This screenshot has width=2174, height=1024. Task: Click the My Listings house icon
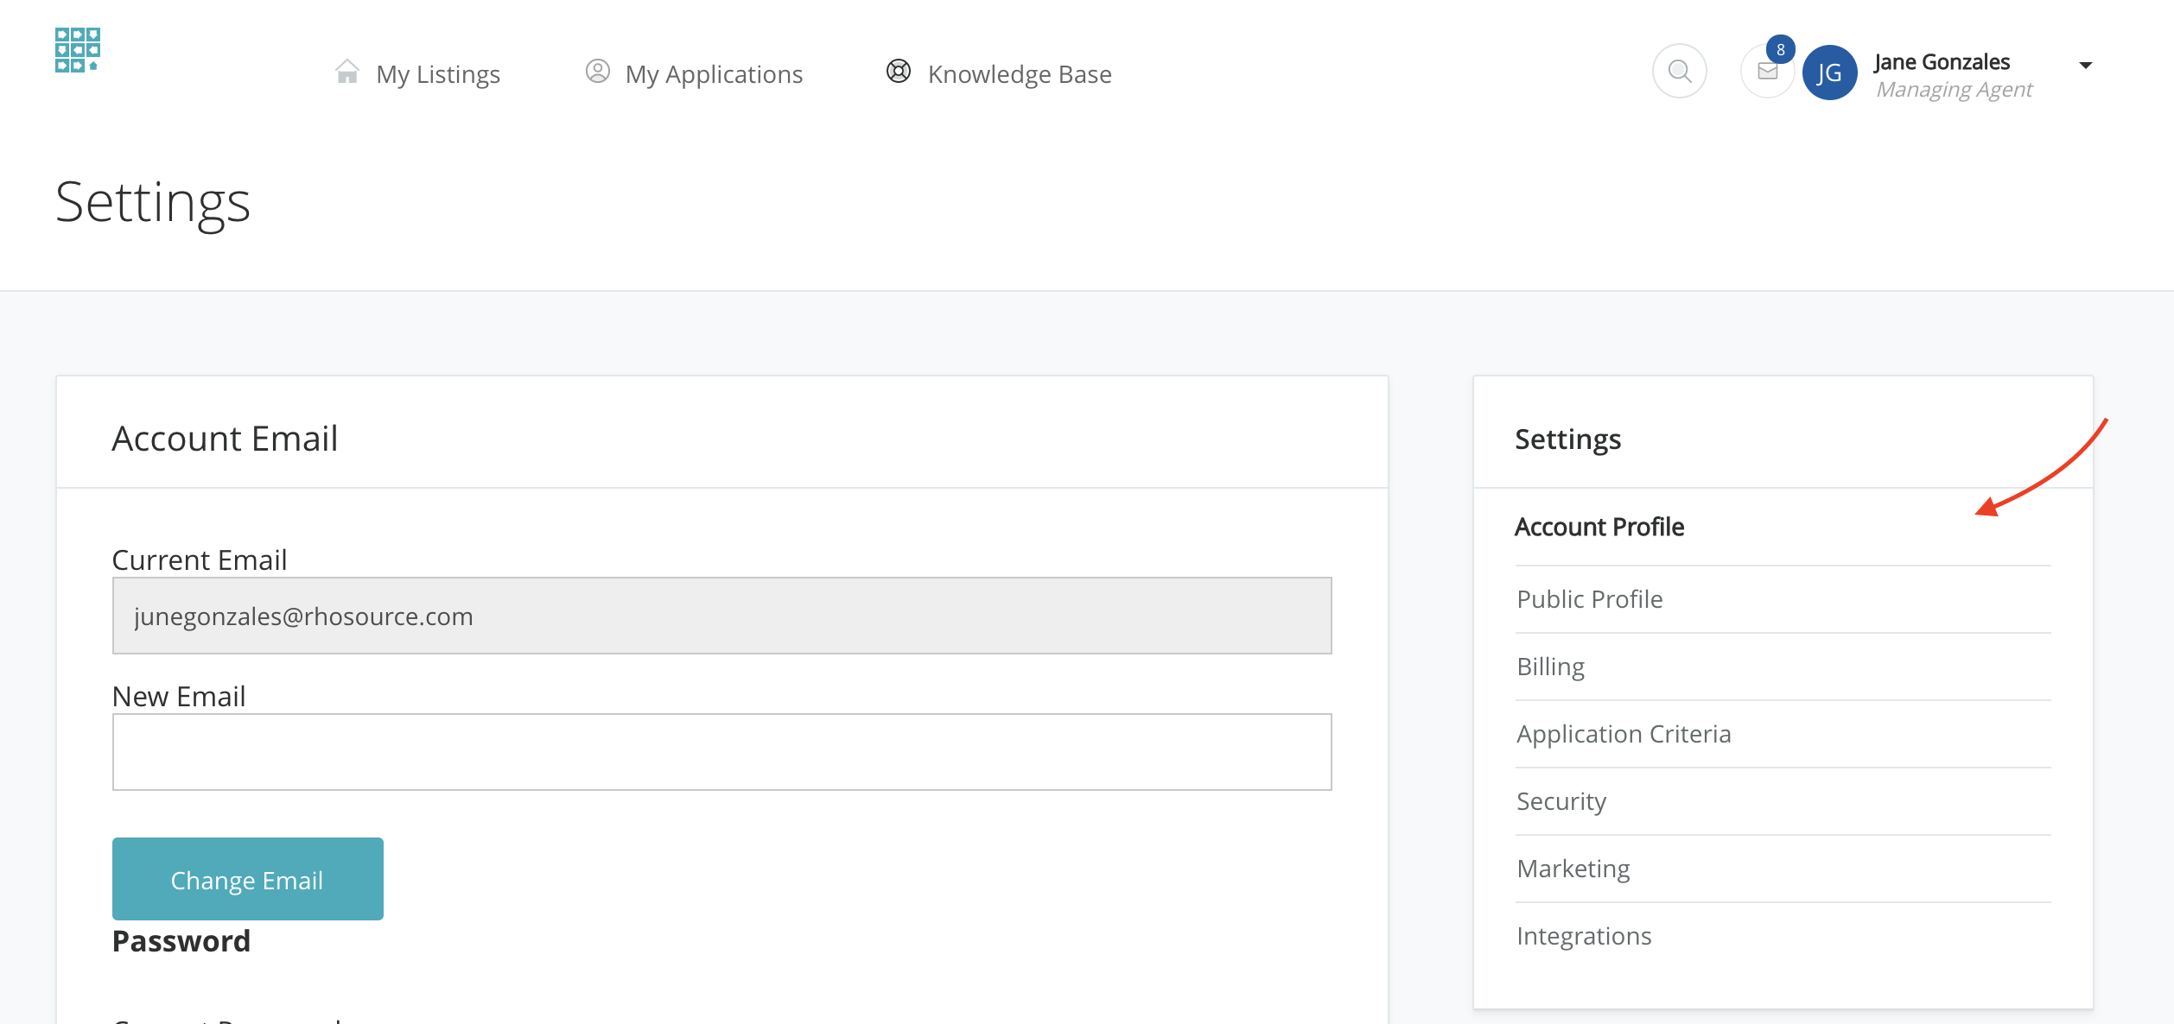[x=347, y=72]
